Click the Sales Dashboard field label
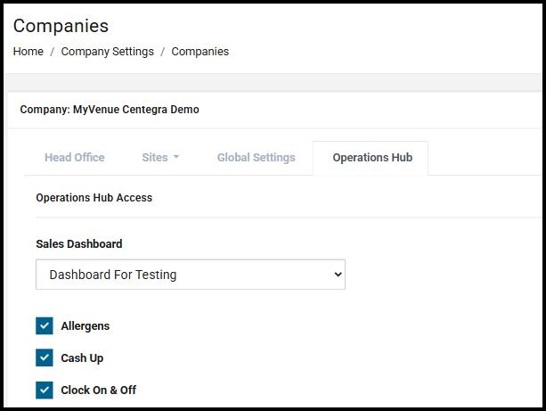This screenshot has width=546, height=411. (x=78, y=243)
